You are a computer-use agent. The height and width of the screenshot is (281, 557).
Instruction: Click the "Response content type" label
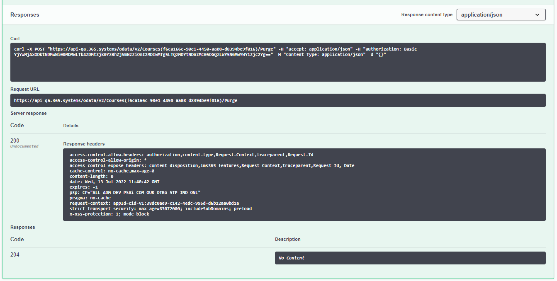[427, 15]
